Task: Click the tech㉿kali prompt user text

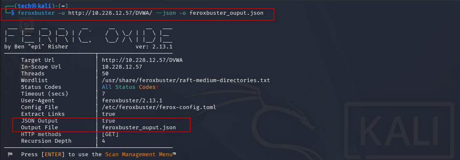Action: [35, 6]
